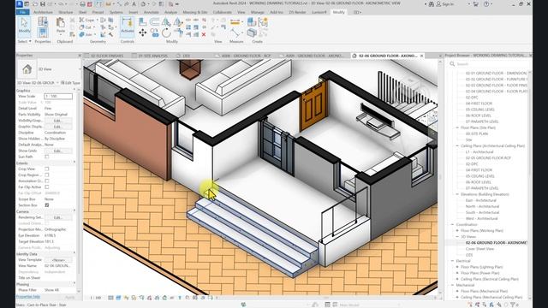
Task: Open the Revit application logo menu
Action: pyautogui.click(x=19, y=4)
